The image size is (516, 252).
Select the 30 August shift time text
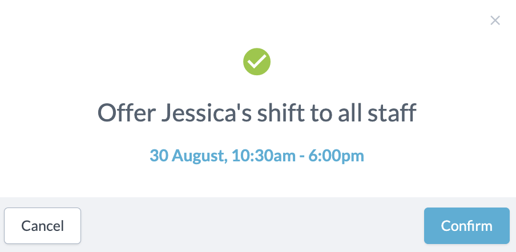(257, 155)
